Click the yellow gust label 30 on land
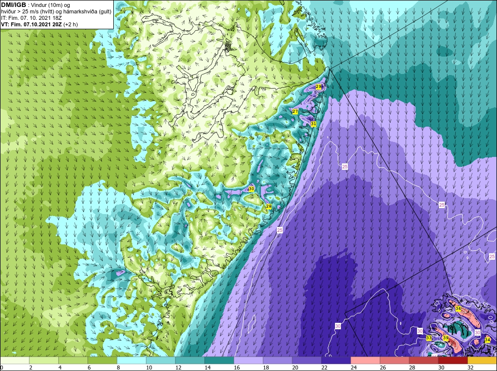 tap(251, 189)
